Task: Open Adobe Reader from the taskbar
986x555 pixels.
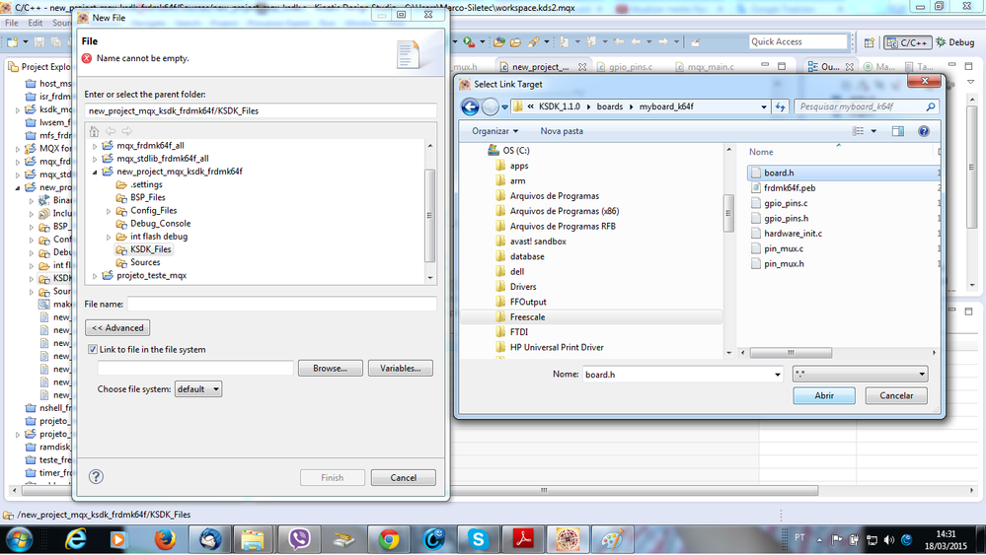Action: [522, 539]
